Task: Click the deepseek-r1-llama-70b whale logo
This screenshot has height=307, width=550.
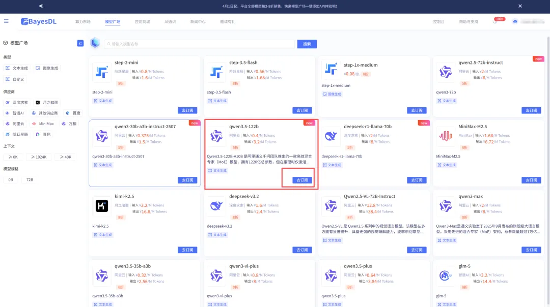Action: click(331, 136)
